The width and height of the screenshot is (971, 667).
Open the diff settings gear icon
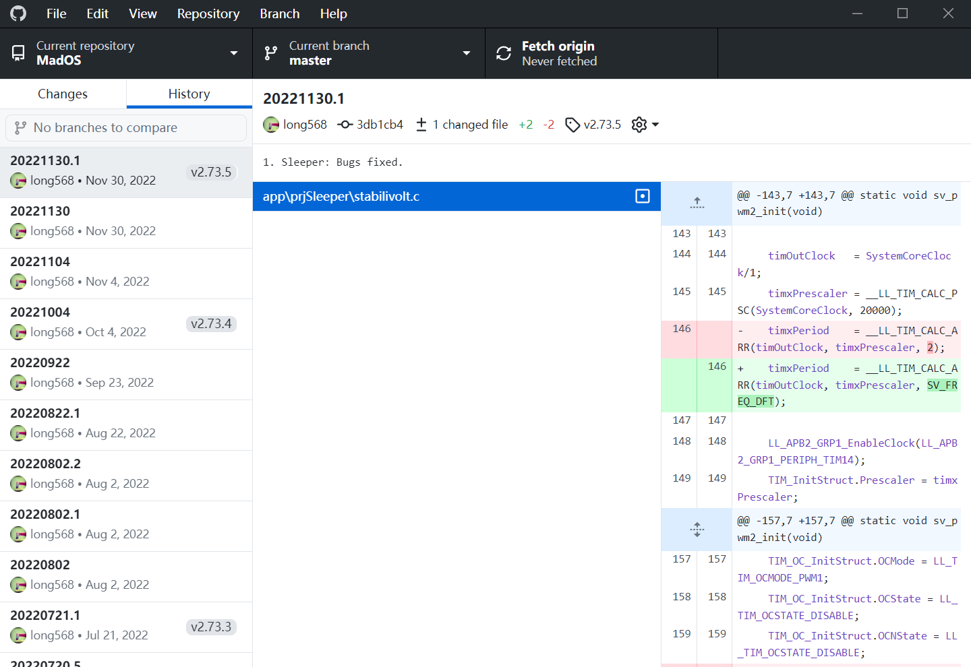pos(639,125)
